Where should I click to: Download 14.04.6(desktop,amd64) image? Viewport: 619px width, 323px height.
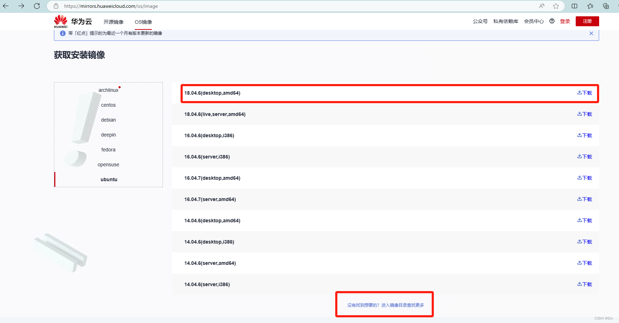(x=585, y=221)
